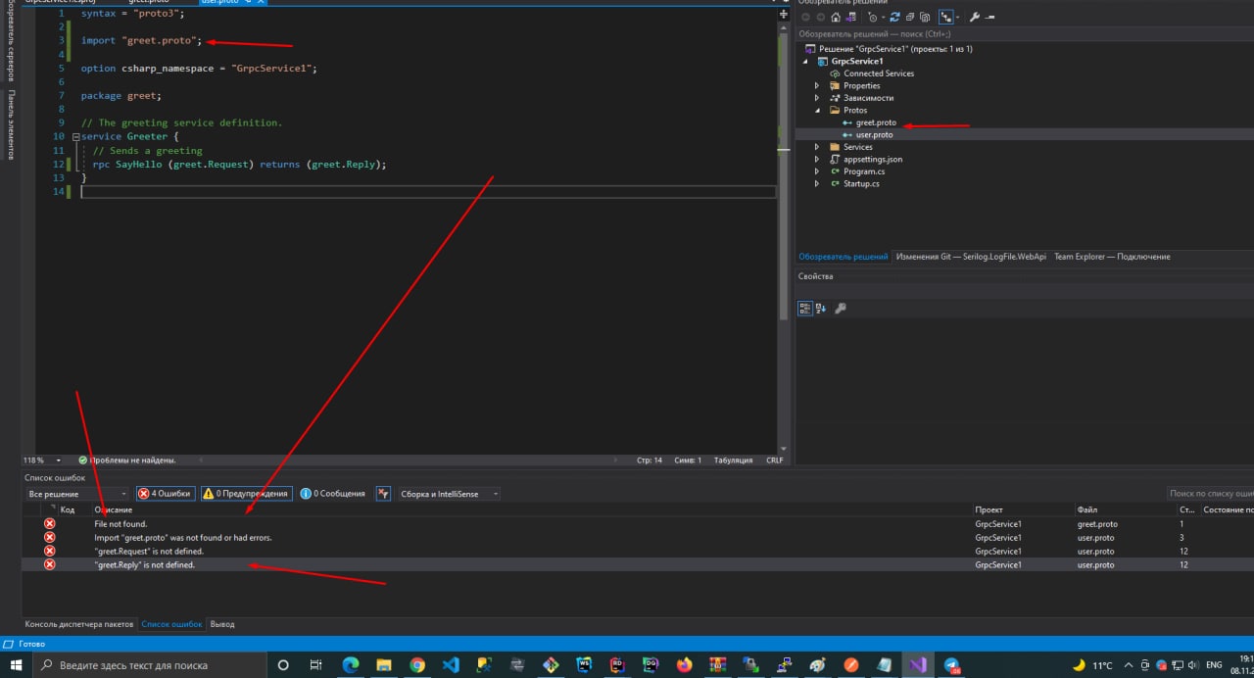This screenshot has height=678, width=1254.
Task: Click 'Файл' column header in Error List
Action: (x=1087, y=509)
